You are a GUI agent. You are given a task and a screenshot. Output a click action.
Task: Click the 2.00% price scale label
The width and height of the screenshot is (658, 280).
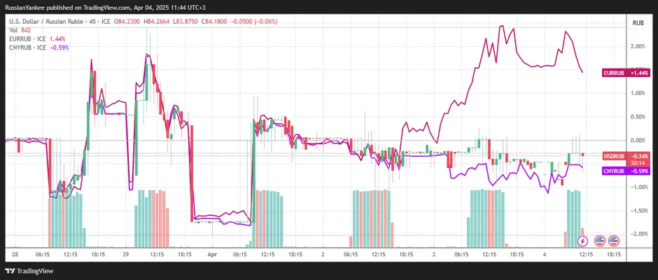(x=637, y=47)
